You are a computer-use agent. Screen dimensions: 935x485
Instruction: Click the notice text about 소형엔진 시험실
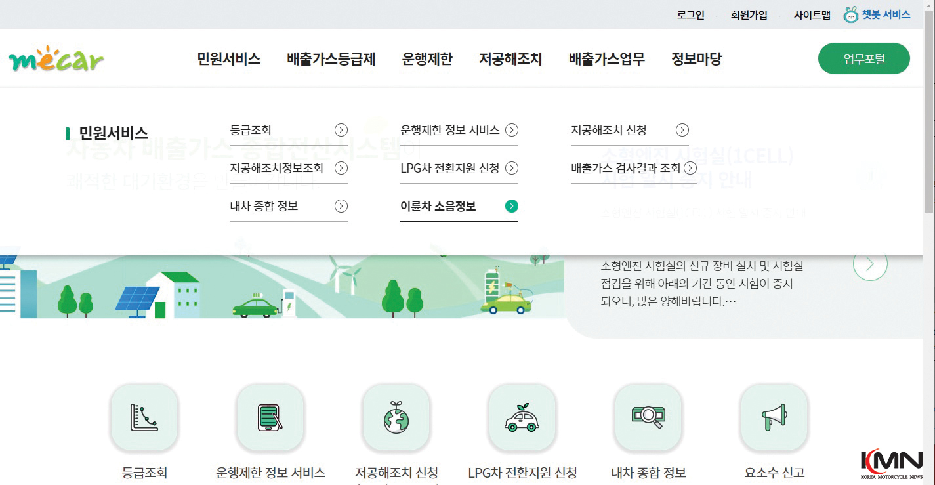click(701, 284)
